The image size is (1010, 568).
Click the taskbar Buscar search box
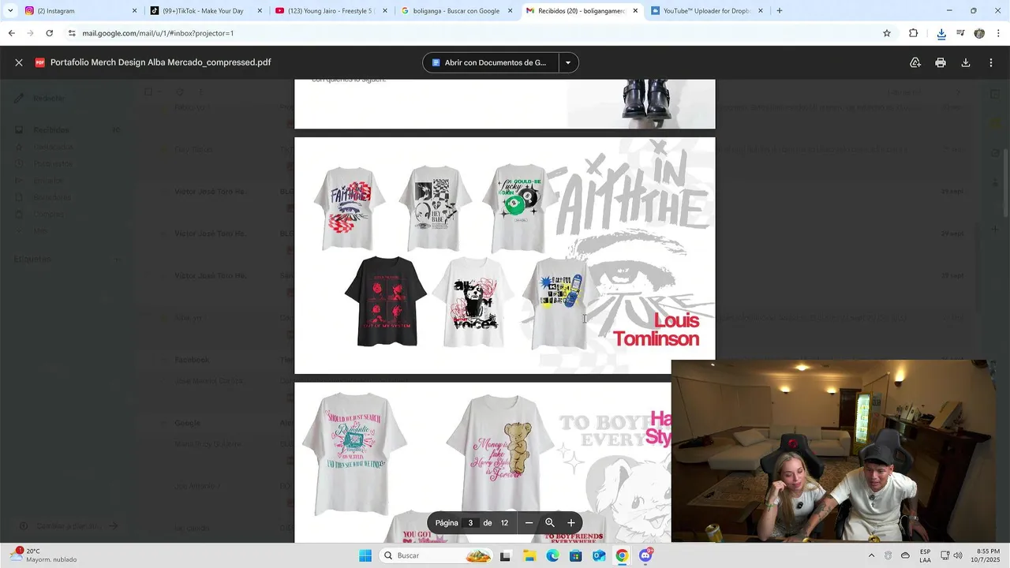pos(435,555)
